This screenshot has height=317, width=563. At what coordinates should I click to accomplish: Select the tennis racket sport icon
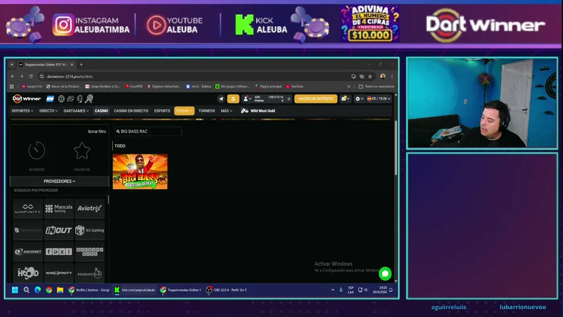tap(89, 98)
